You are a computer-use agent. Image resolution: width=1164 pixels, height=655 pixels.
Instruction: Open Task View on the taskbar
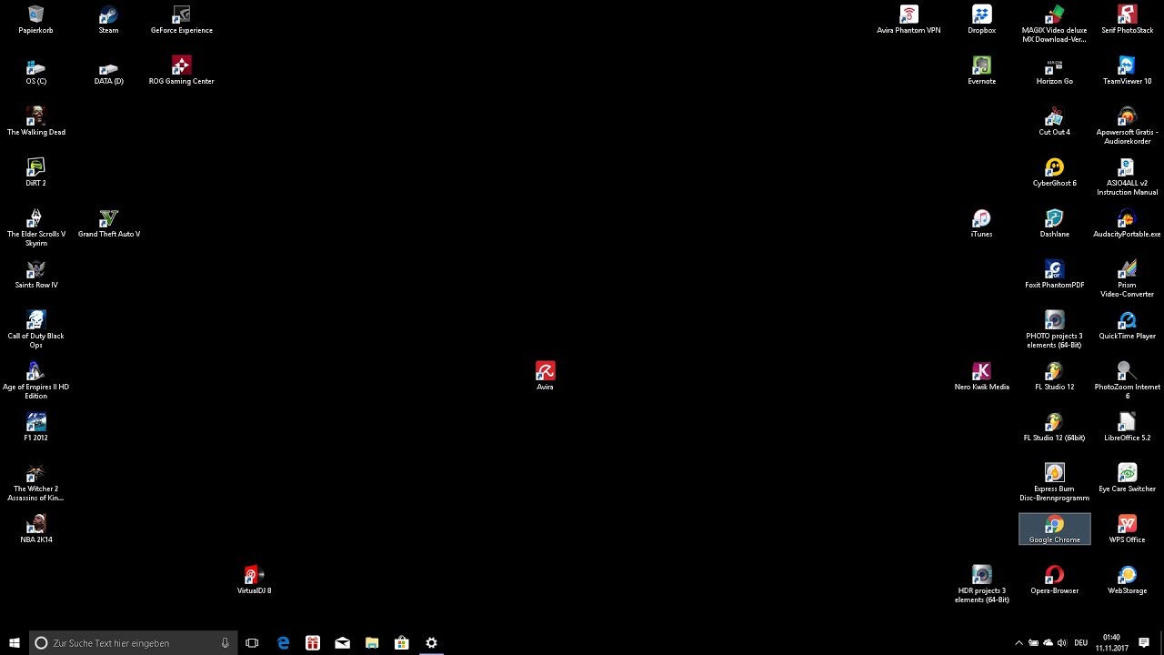252,642
